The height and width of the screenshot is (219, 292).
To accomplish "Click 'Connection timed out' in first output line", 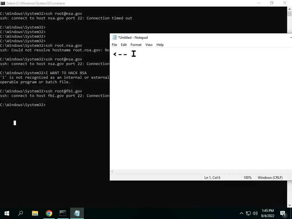I will (109, 18).
